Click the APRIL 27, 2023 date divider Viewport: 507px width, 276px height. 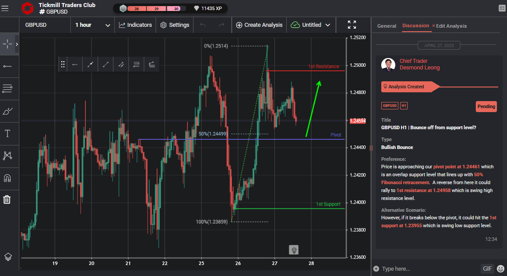pos(439,45)
